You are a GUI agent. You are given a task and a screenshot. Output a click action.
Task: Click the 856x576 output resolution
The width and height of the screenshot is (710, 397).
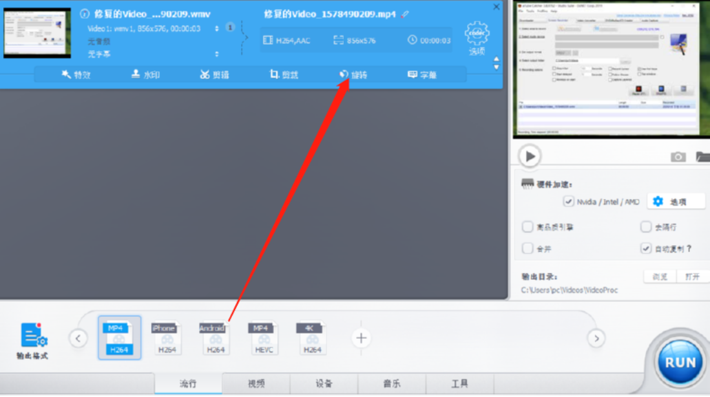pyautogui.click(x=355, y=40)
